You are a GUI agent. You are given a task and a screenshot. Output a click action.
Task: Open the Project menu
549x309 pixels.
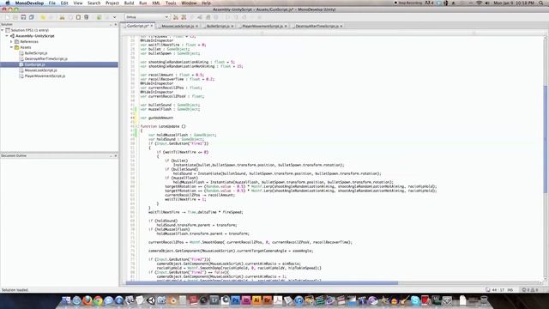(112, 3)
